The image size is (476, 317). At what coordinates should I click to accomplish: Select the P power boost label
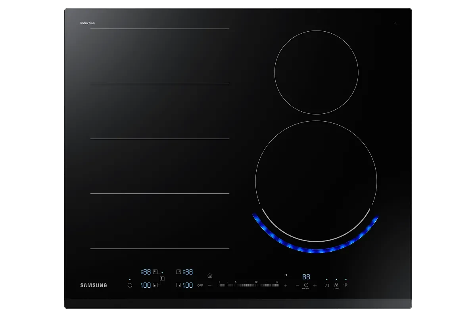click(286, 276)
